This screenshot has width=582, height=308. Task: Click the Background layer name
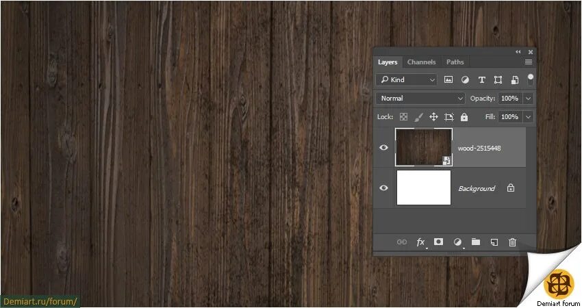click(x=477, y=188)
